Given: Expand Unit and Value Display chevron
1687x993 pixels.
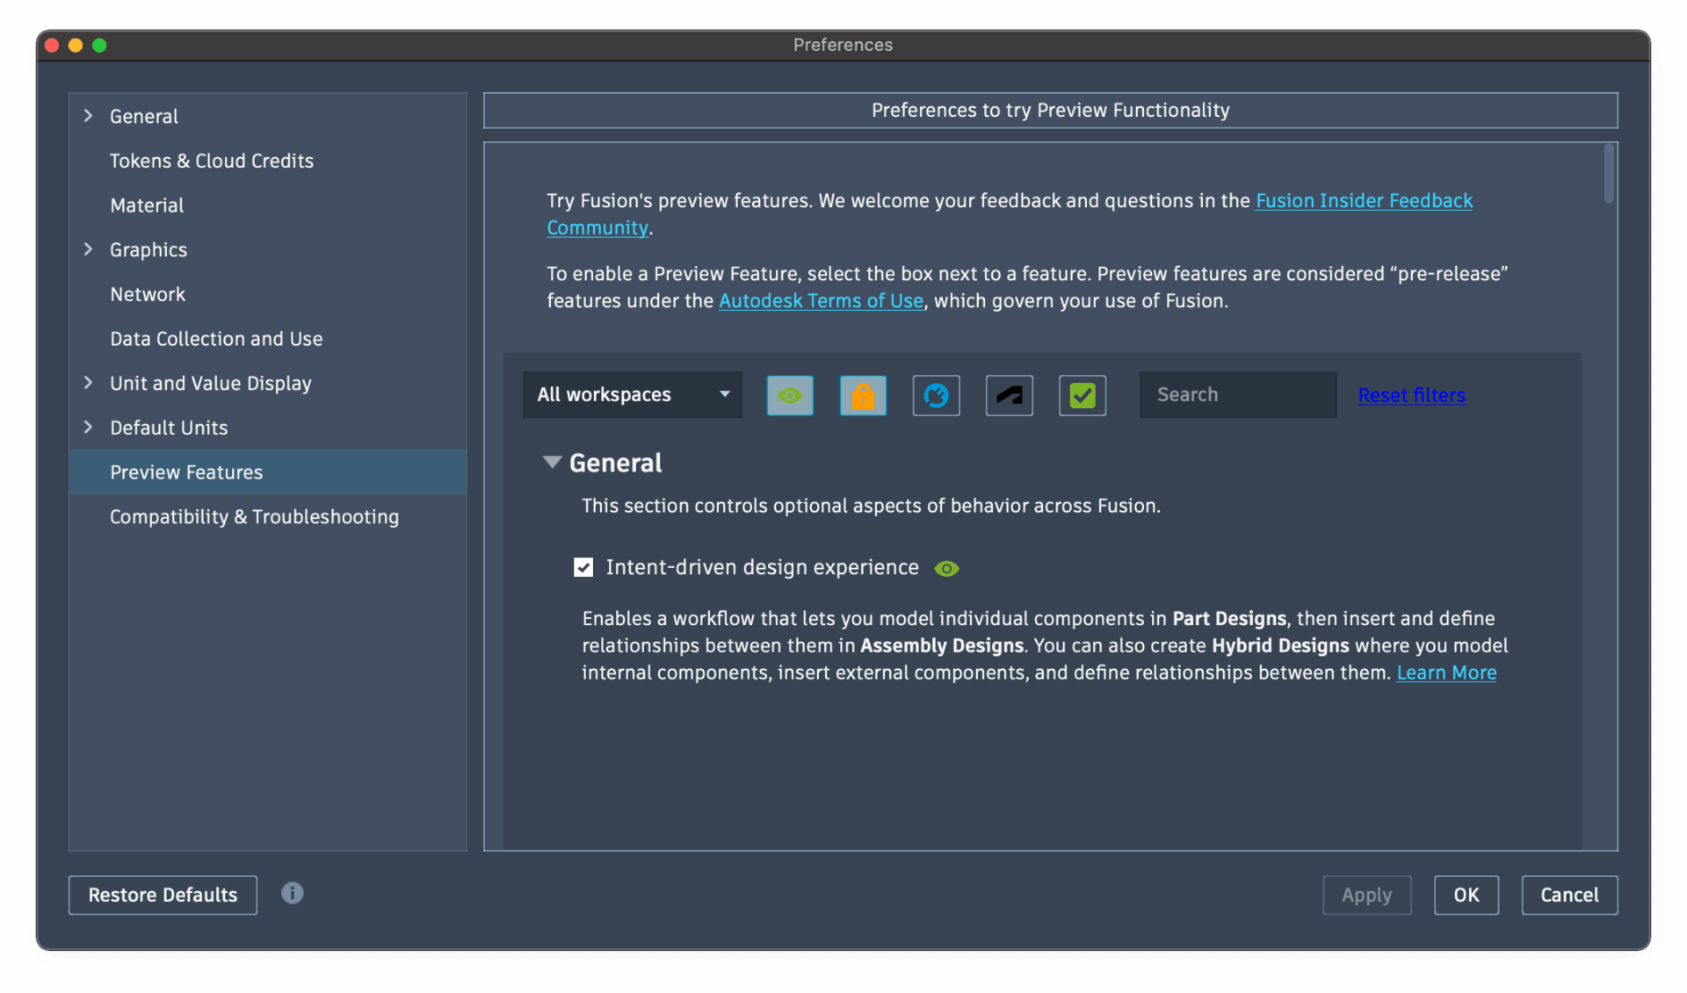Looking at the screenshot, I should [88, 383].
